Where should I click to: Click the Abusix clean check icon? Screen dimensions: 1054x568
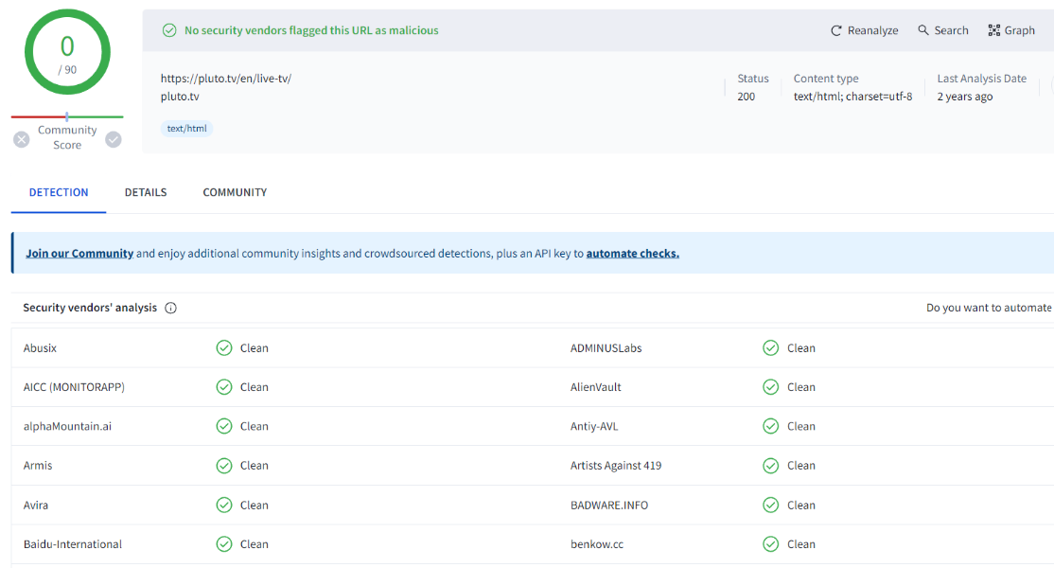(224, 347)
